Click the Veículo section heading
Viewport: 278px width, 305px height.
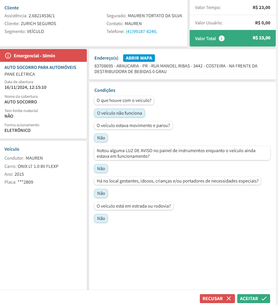(12, 149)
